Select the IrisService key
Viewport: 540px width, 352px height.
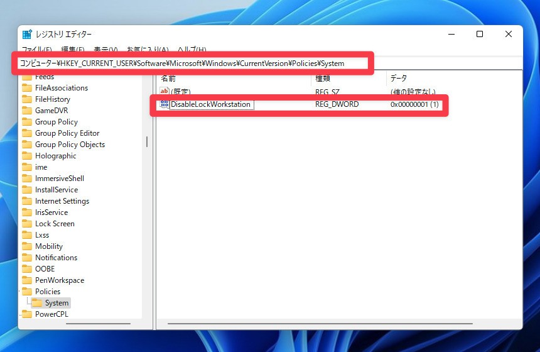tap(51, 212)
